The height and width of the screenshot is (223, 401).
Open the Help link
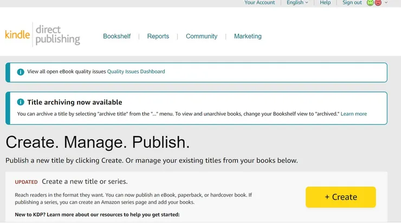click(x=325, y=3)
